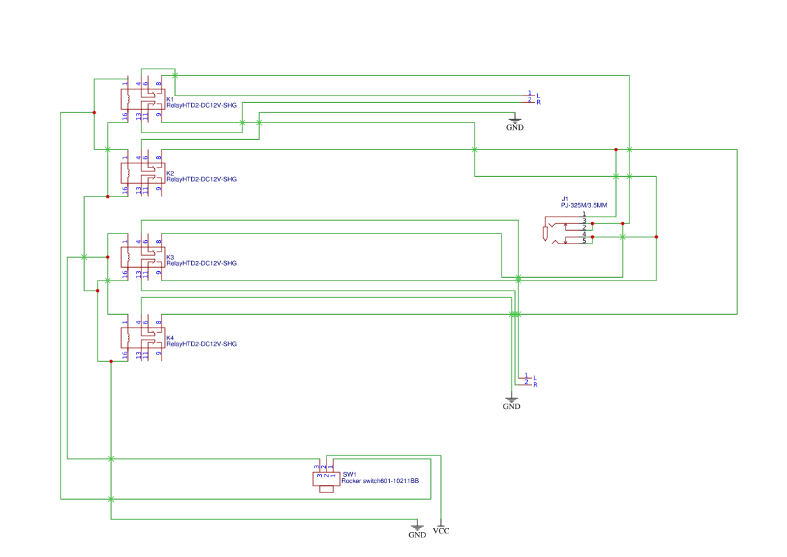787x557 pixels.
Task: Select the coil element inside relay K1
Action: [129, 100]
